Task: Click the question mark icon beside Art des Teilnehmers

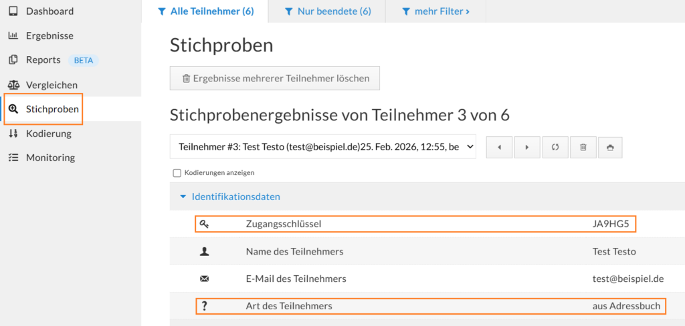Action: [x=205, y=307]
